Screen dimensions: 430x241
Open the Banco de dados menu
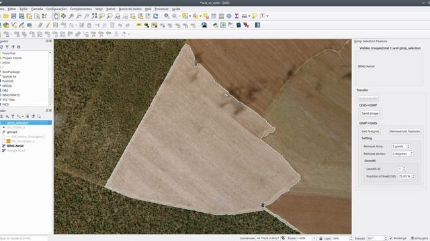click(130, 9)
